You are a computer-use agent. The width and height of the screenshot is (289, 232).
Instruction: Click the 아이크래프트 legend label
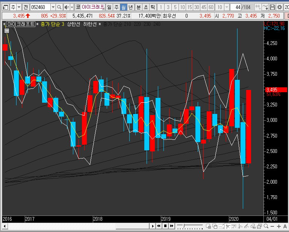coord(21,24)
